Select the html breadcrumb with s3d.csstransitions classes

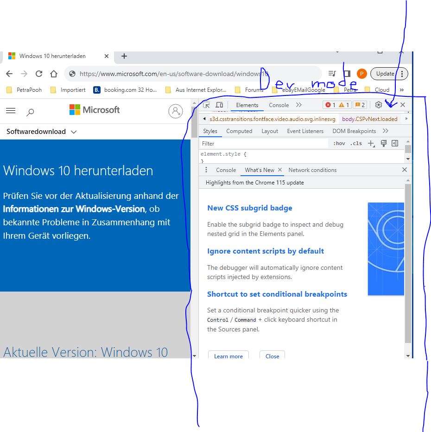273,119
